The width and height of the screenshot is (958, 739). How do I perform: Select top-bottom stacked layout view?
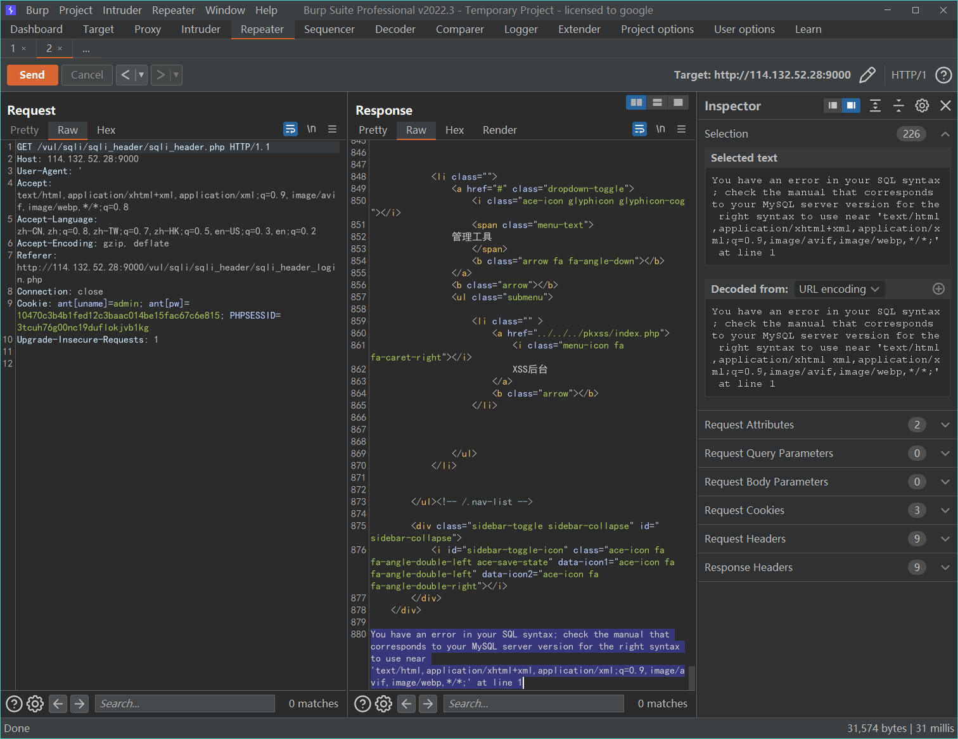[657, 103]
